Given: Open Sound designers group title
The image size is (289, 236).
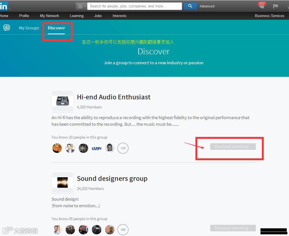Looking at the screenshot, I should tap(112, 179).
